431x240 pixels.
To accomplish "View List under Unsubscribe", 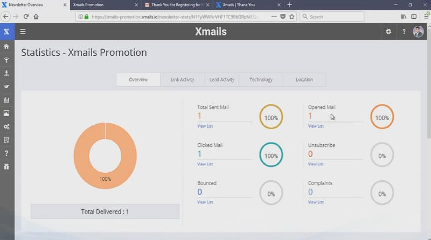I will tap(316, 164).
